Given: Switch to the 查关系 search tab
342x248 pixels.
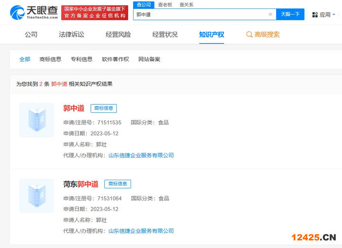Looking at the screenshot, I should coord(187,4).
